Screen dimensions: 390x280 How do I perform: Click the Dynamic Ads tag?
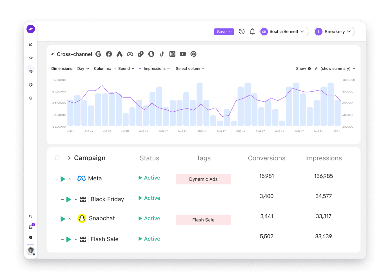click(204, 179)
